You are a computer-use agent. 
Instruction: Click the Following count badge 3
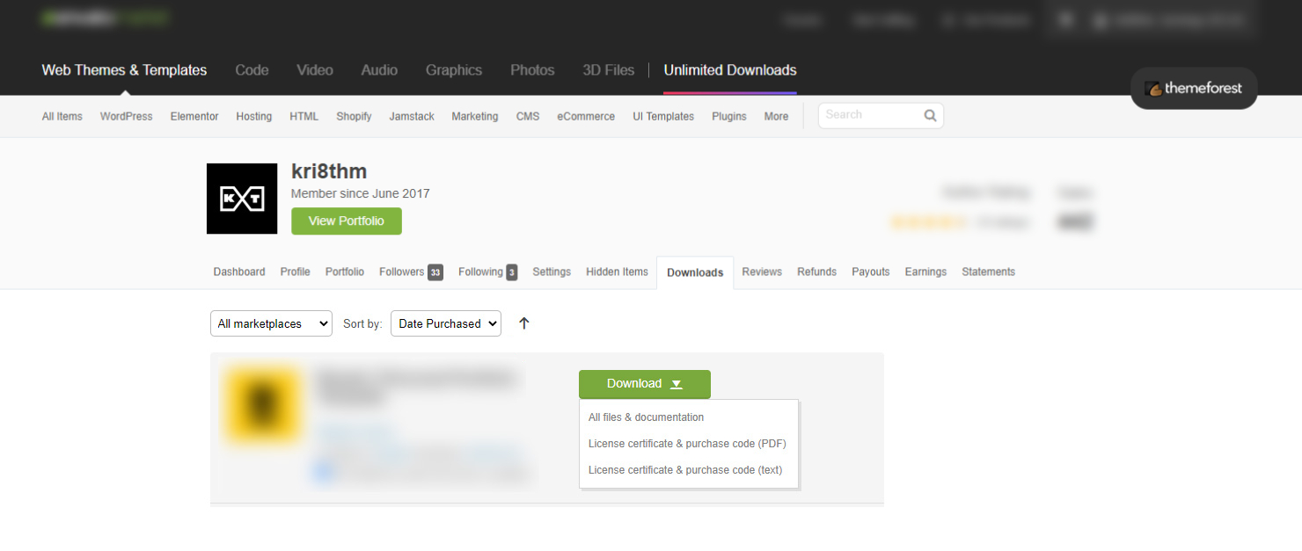511,272
